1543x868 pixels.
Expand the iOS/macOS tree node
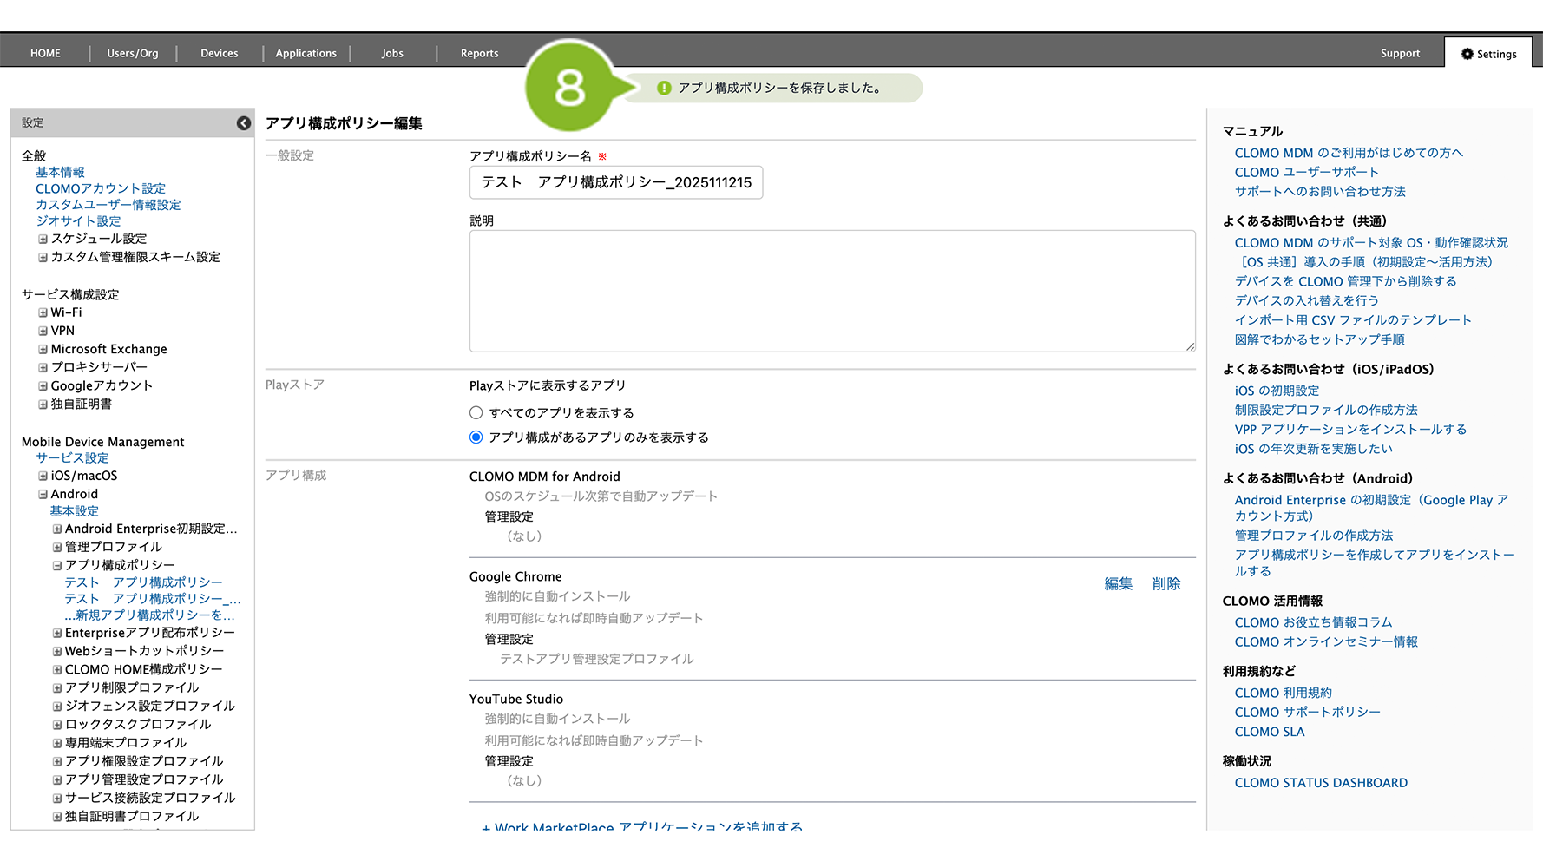43,476
